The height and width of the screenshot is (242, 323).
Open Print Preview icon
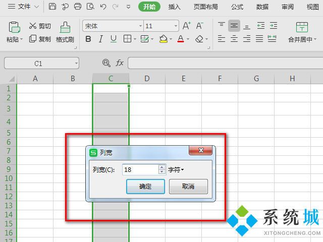pyautogui.click(x=90, y=7)
